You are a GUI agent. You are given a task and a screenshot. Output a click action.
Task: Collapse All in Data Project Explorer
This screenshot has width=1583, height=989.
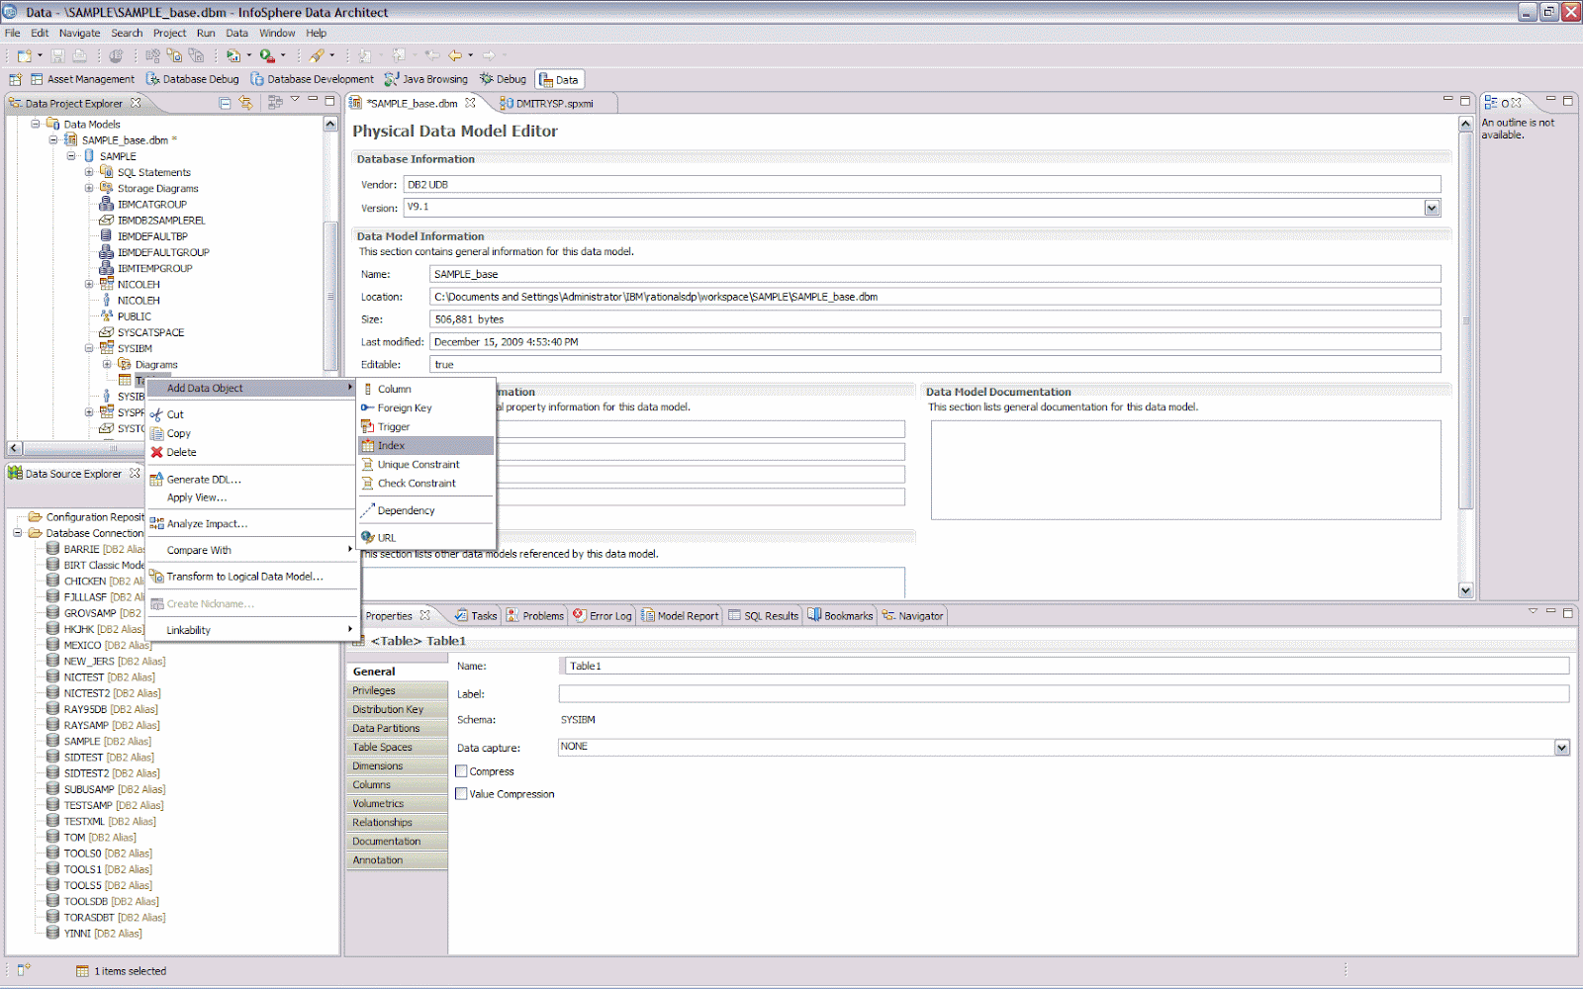click(x=225, y=103)
